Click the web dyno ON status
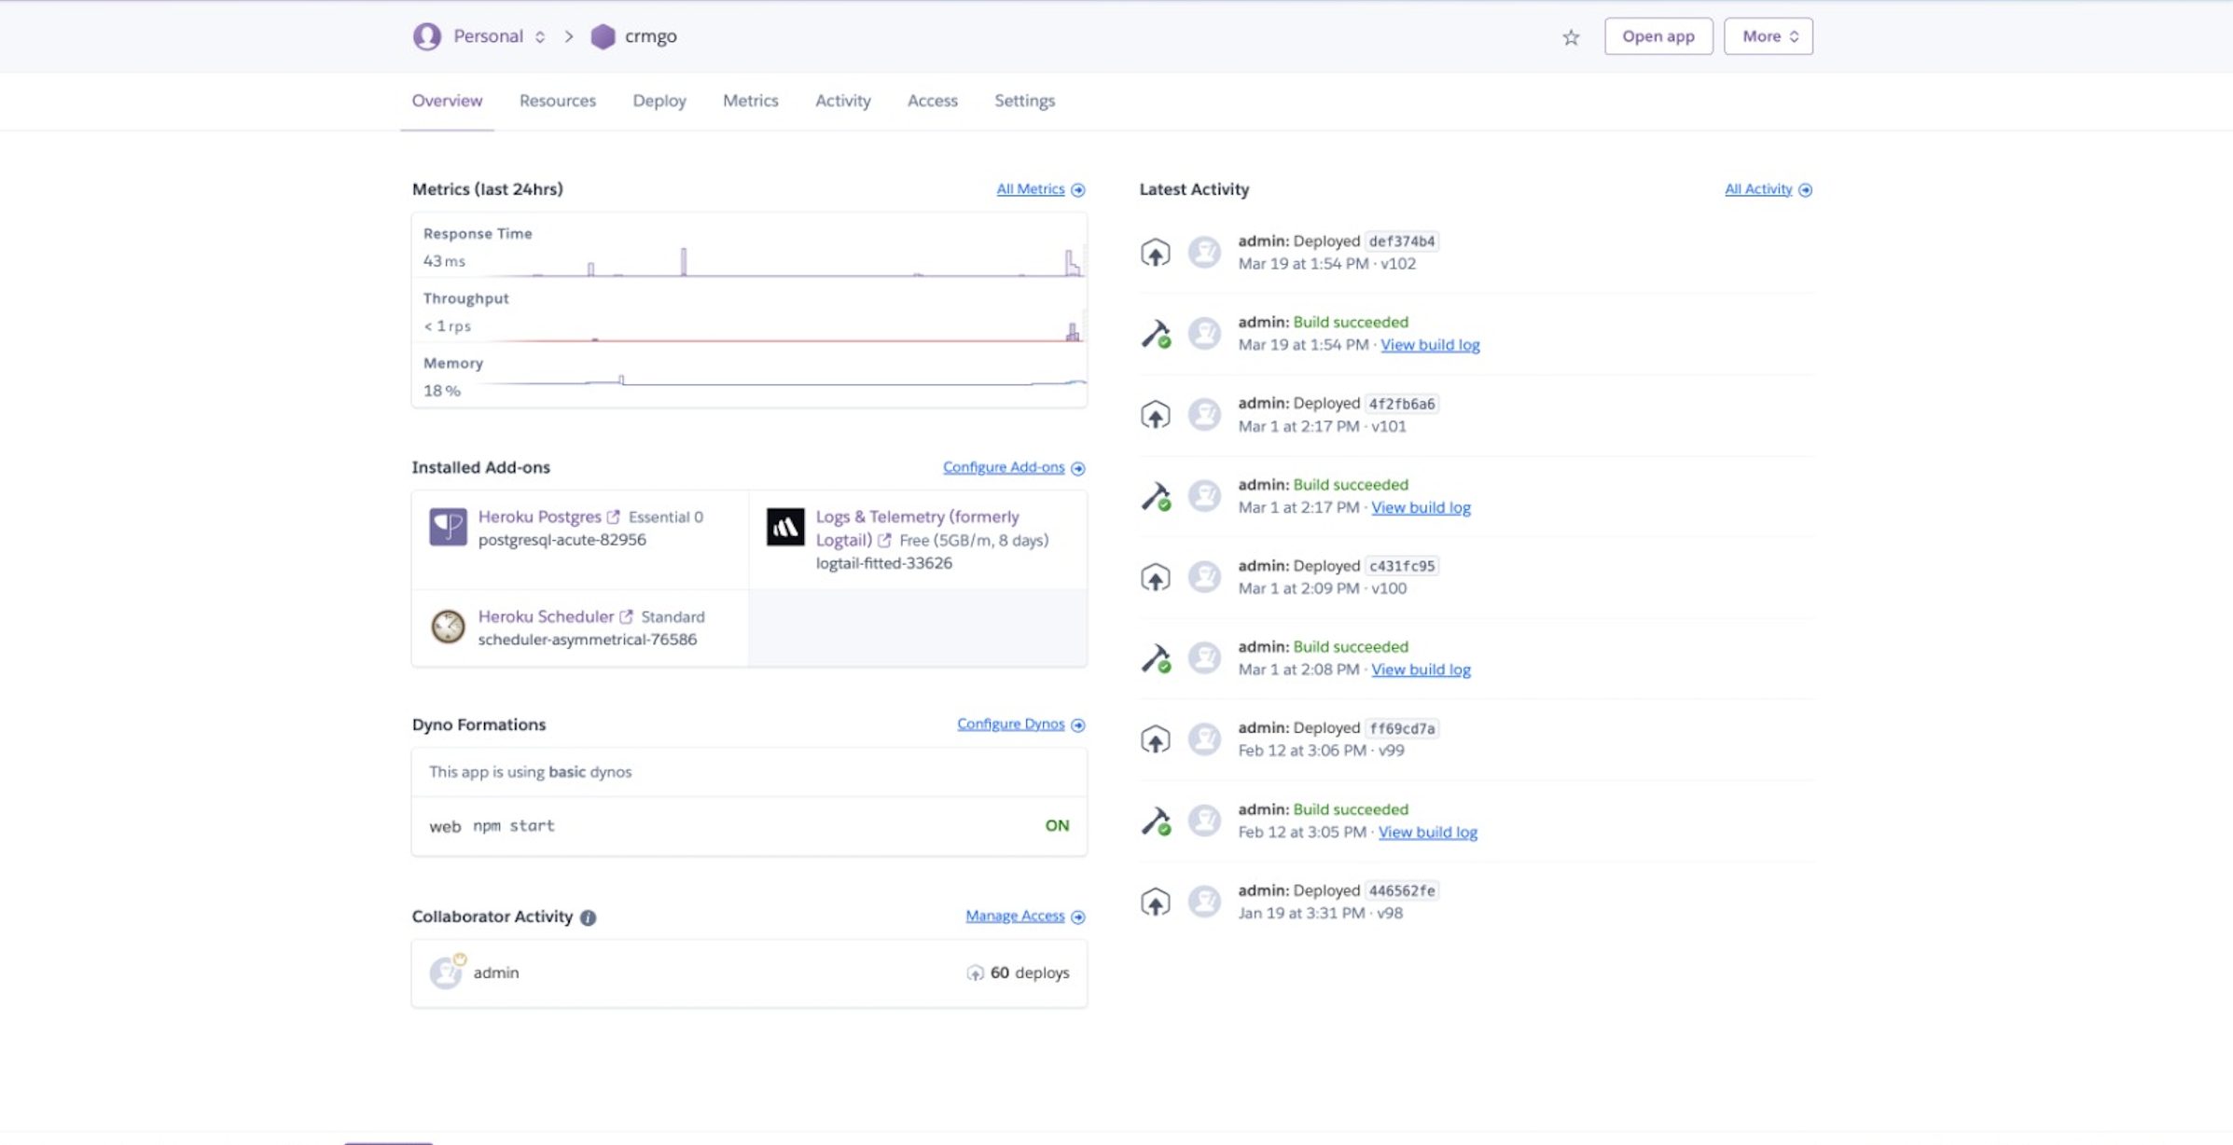 point(1056,825)
